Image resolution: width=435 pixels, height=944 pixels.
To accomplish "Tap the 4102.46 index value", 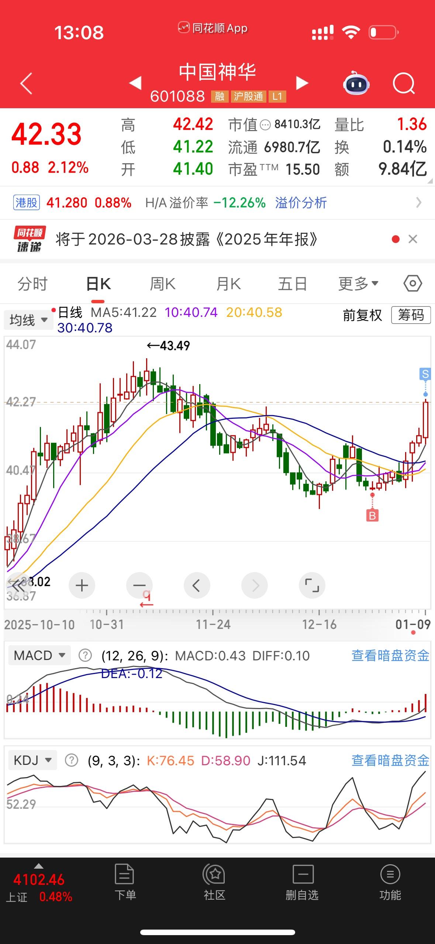I will click(x=39, y=880).
